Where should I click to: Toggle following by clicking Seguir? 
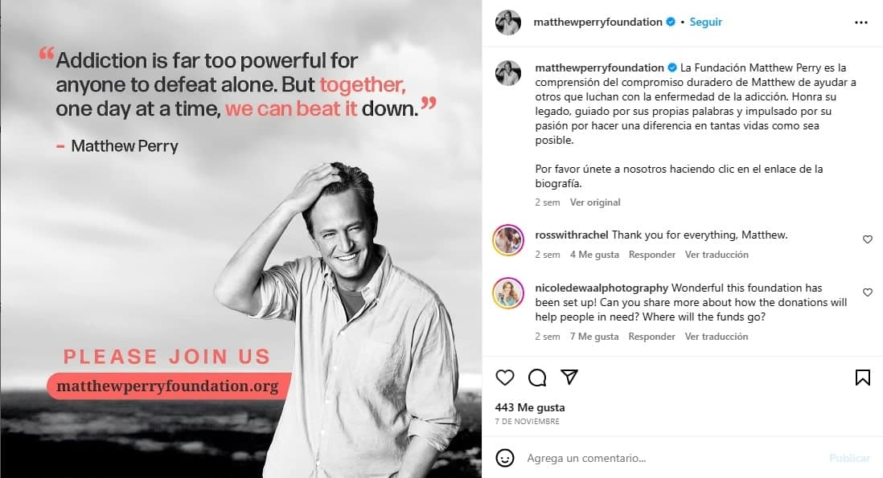click(x=705, y=22)
